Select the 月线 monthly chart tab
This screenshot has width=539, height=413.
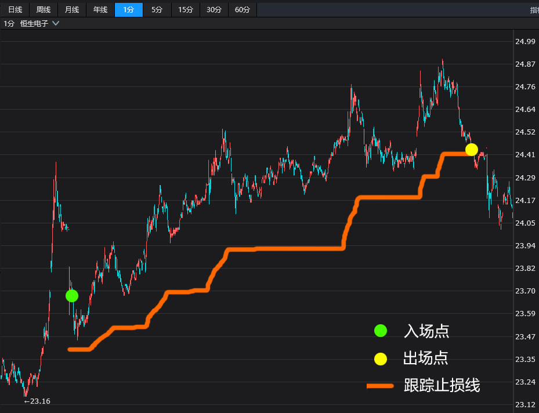click(72, 10)
